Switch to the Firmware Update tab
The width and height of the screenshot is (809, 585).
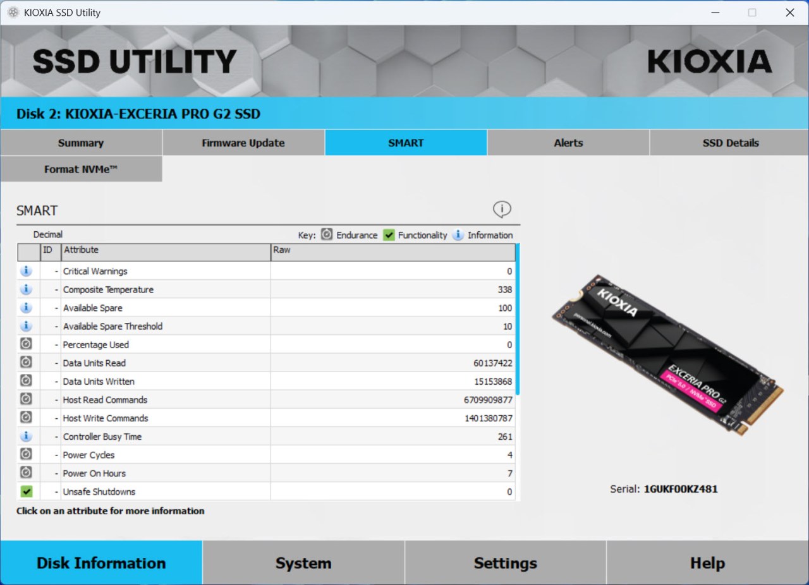point(243,143)
